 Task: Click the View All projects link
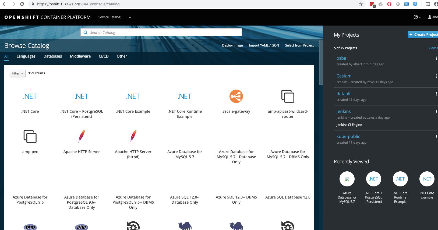coord(433,48)
